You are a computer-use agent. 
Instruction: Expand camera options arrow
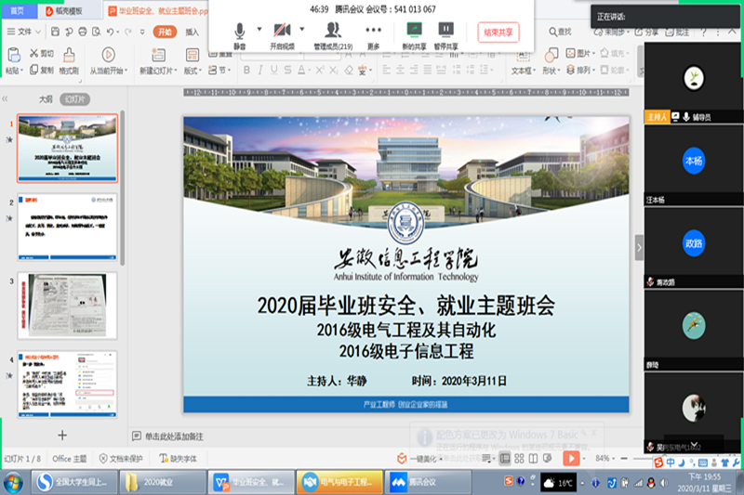pos(302,31)
